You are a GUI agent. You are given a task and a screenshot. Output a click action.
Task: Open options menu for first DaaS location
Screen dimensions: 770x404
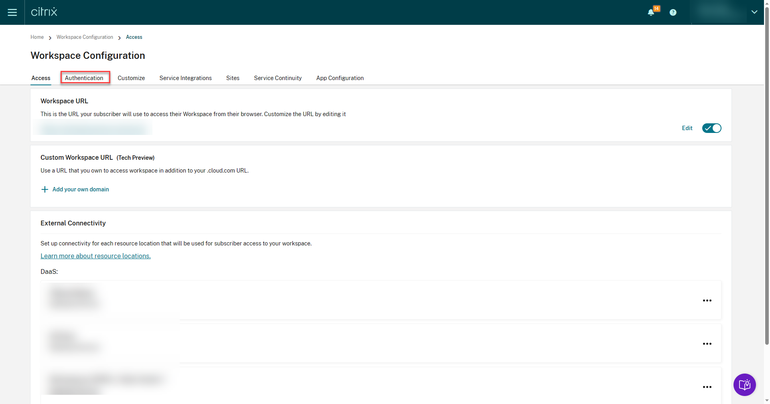[707, 301]
